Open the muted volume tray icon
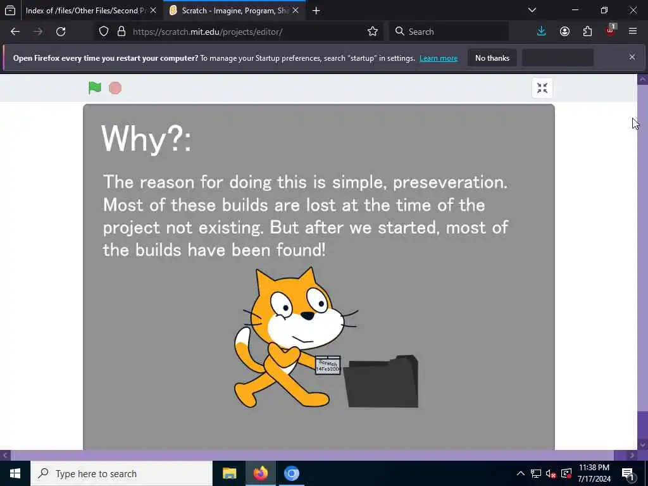 pos(551,473)
